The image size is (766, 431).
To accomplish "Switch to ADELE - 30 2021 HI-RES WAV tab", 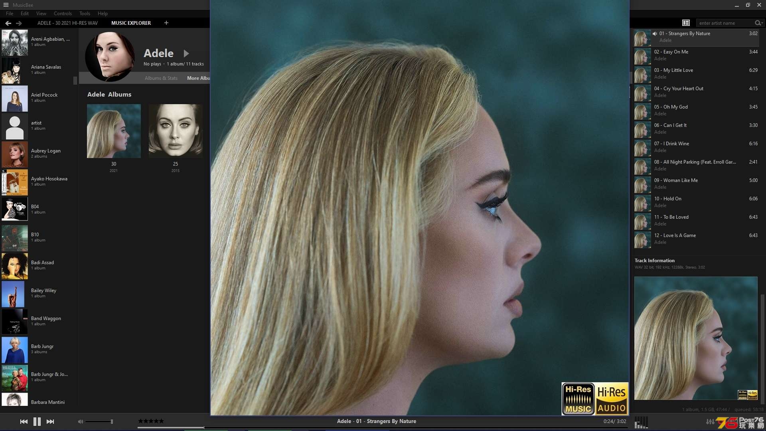I will [x=67, y=23].
